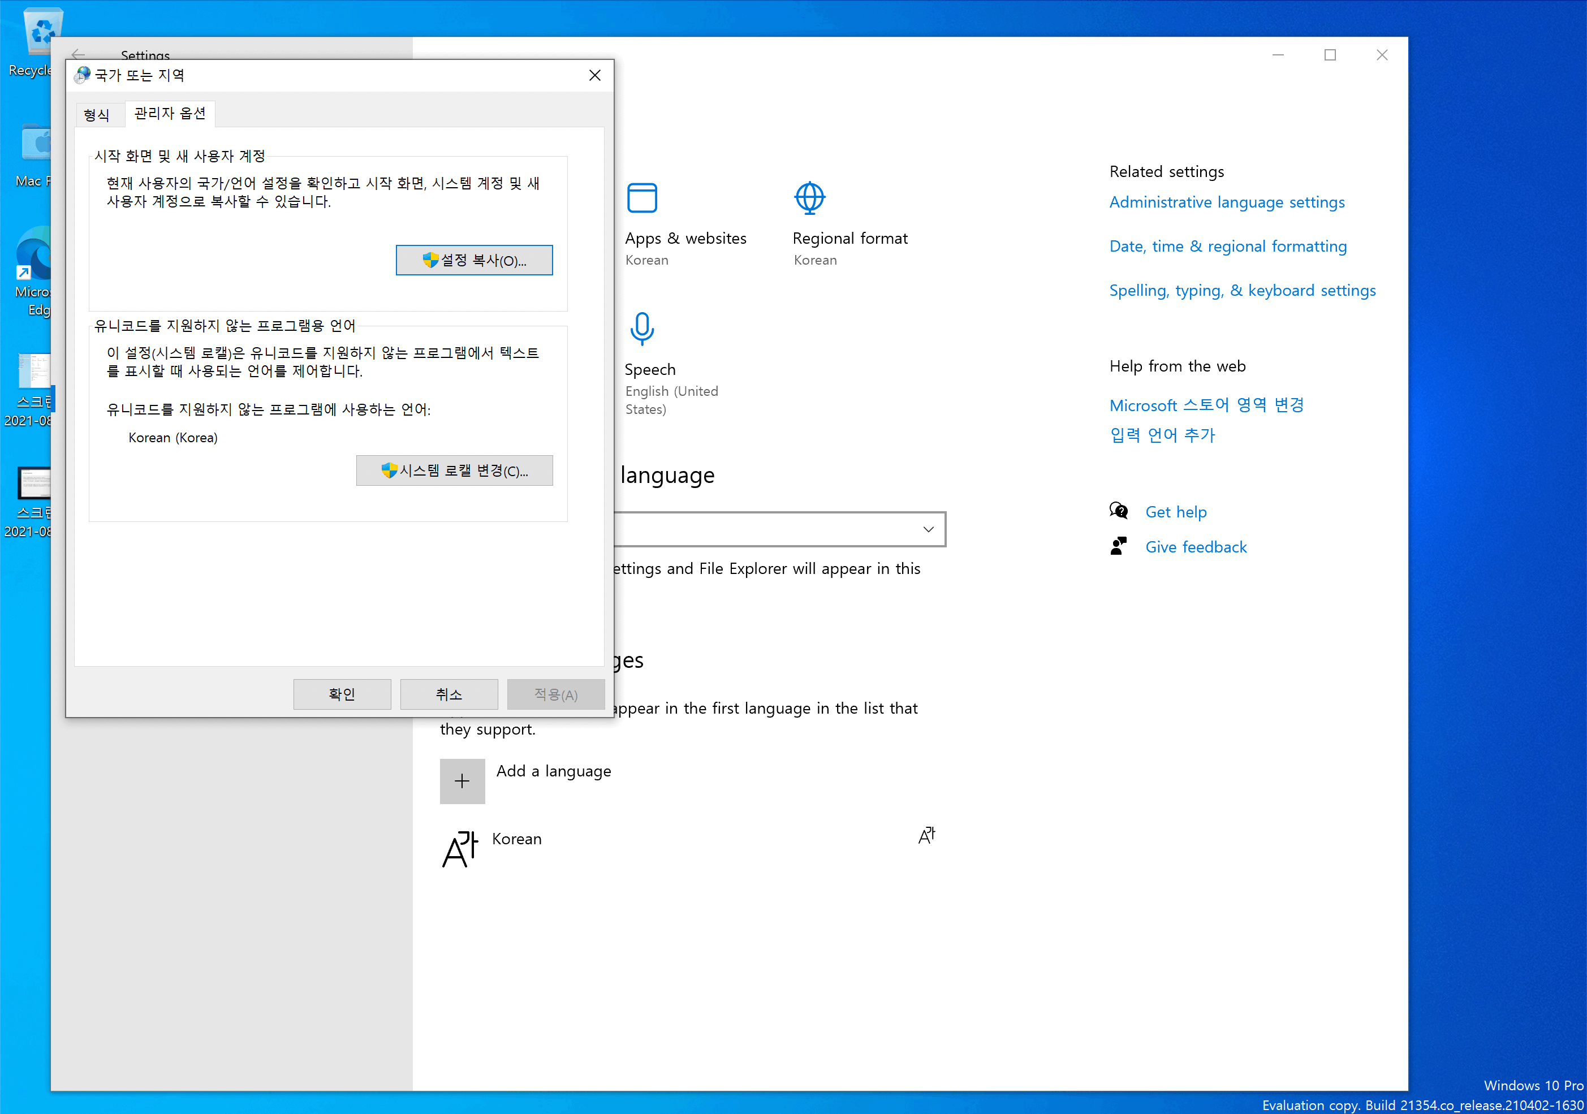Click the Get help chat icon

(1118, 511)
